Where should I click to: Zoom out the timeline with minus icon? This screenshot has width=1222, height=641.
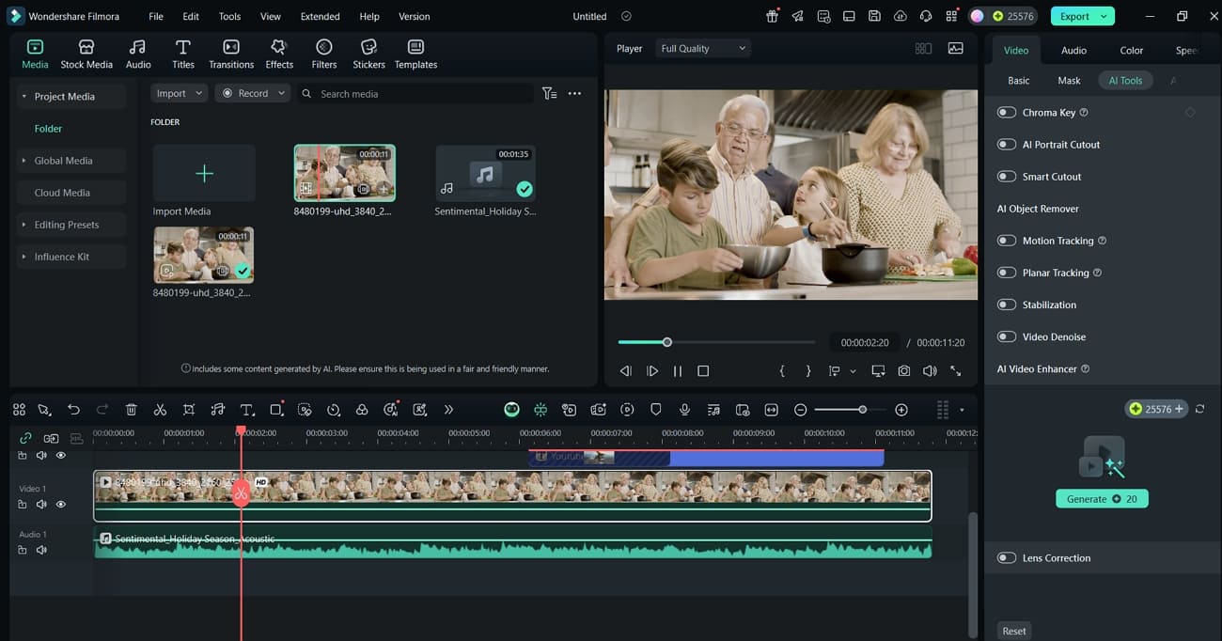click(x=801, y=410)
